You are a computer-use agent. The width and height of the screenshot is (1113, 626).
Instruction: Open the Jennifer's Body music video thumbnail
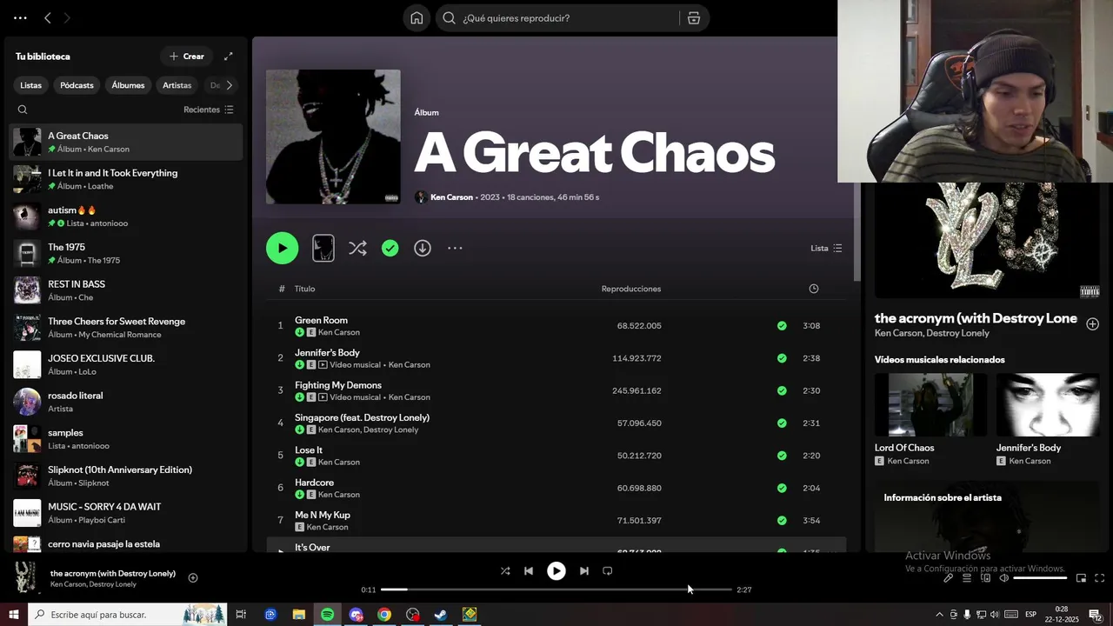coord(1048,405)
